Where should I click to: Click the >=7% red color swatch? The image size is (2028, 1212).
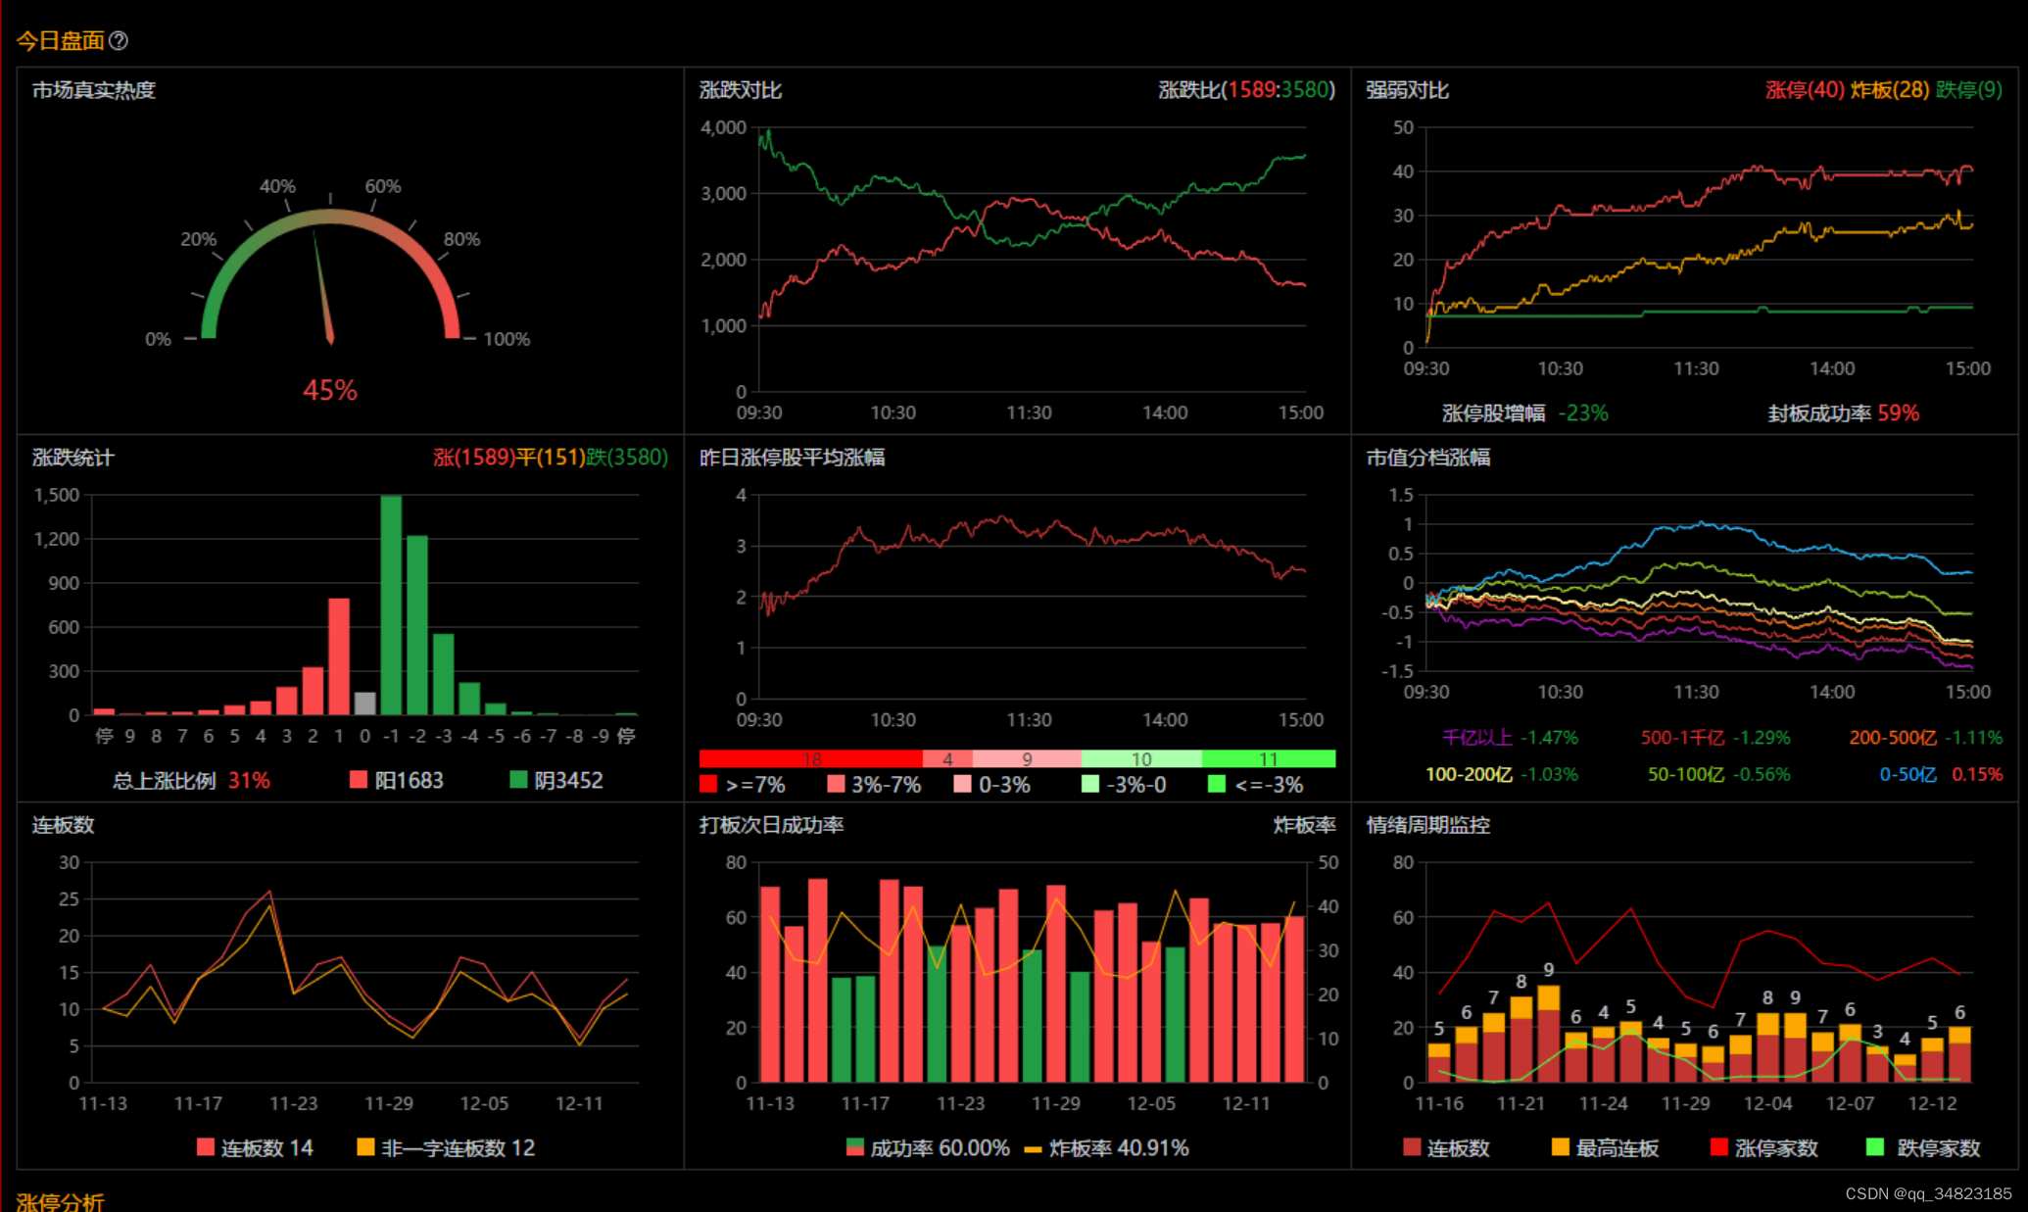click(708, 784)
